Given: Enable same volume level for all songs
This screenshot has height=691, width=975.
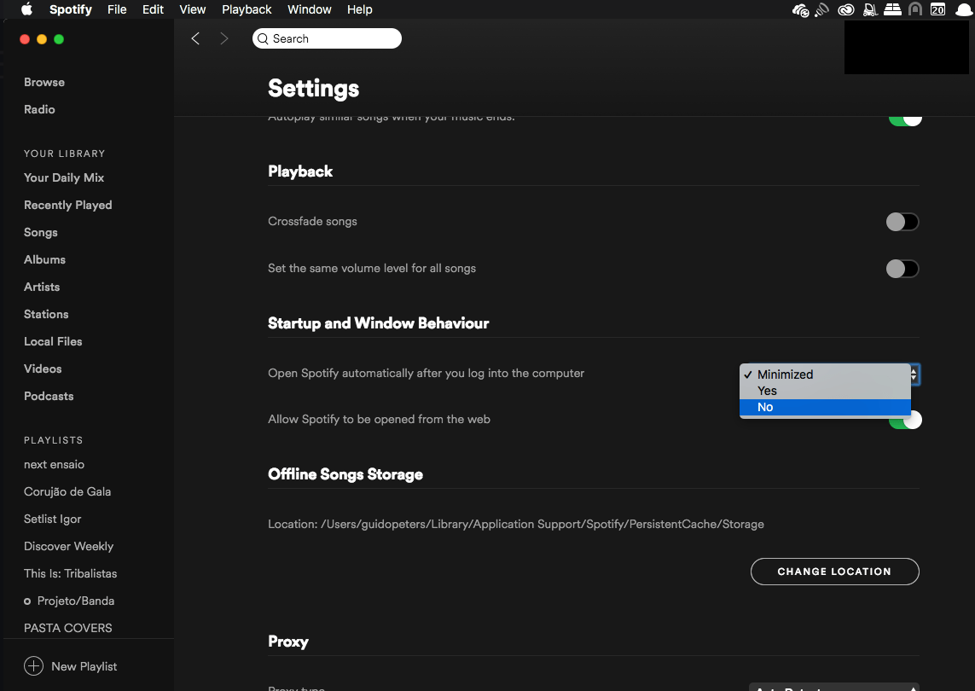Looking at the screenshot, I should click(902, 268).
